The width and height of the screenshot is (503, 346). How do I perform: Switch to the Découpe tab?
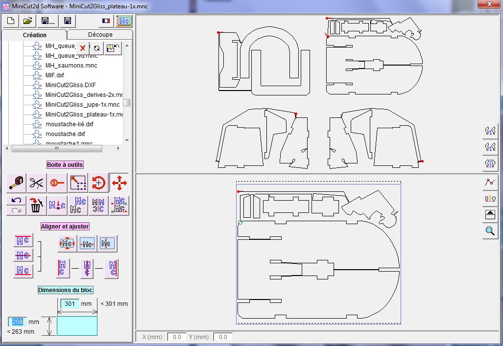pyautogui.click(x=100, y=35)
